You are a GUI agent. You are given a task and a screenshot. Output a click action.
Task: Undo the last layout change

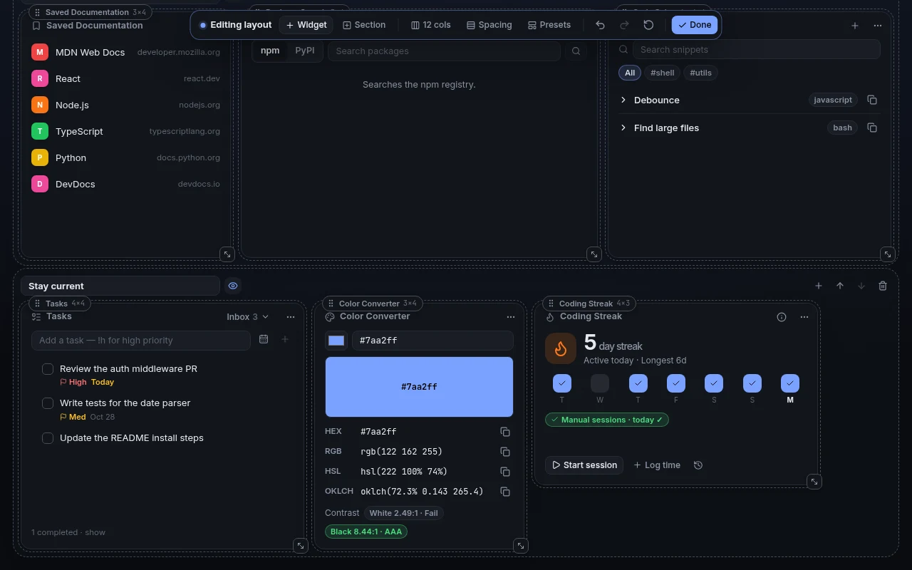tap(600, 25)
